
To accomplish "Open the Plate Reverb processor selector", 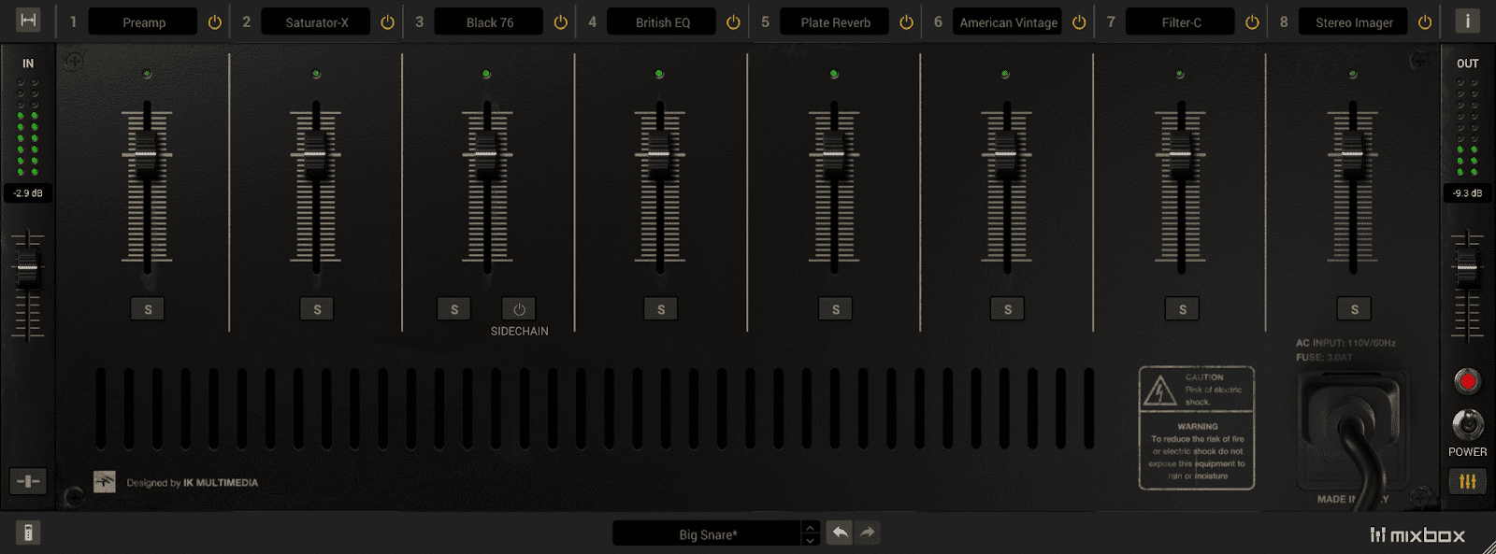I will click(835, 22).
